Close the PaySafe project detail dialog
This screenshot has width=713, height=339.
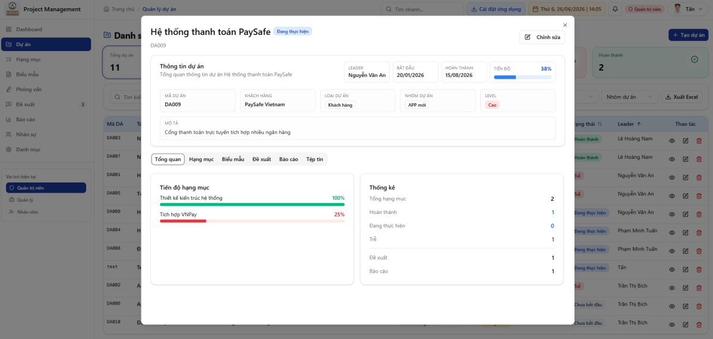pyautogui.click(x=565, y=25)
